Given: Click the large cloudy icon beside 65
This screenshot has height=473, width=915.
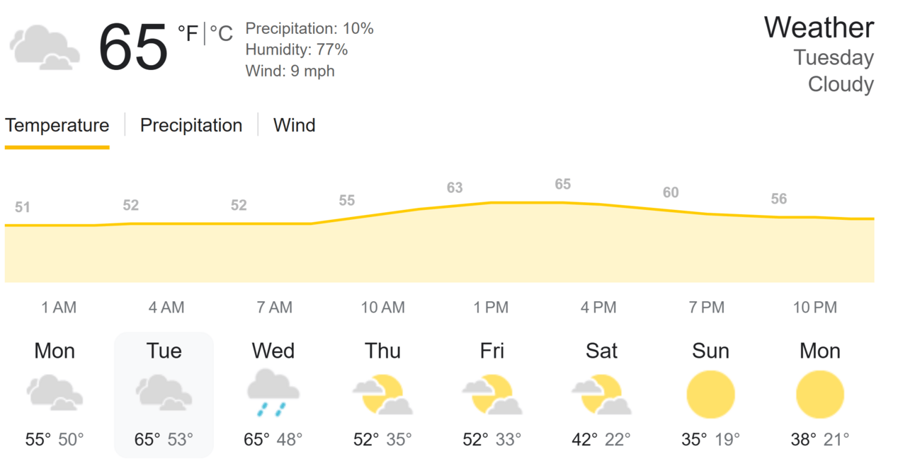Looking at the screenshot, I should pos(45,47).
